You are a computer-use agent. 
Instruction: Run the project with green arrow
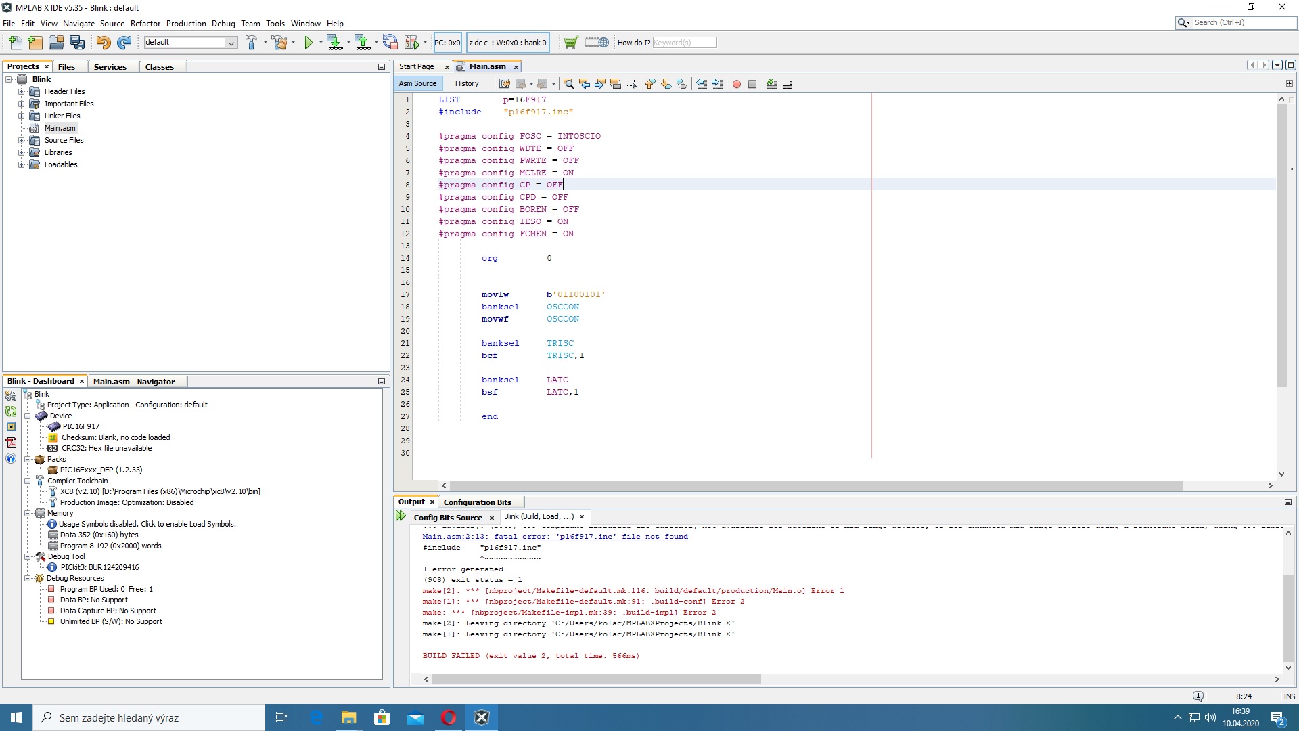click(309, 43)
